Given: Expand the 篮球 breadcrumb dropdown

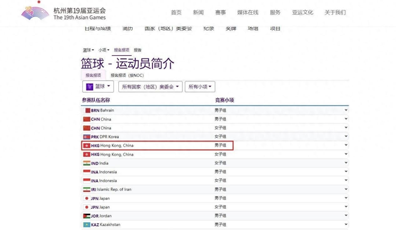Looking at the screenshot, I should point(88,50).
